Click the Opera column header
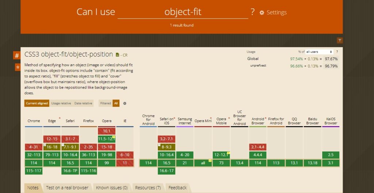The image size is (374, 193). [107, 121]
